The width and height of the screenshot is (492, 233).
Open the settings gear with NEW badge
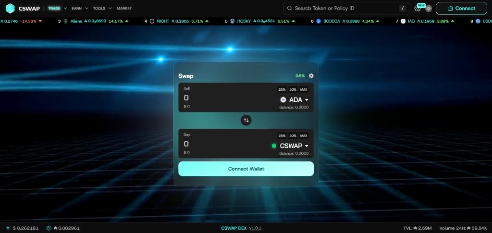pyautogui.click(x=418, y=9)
